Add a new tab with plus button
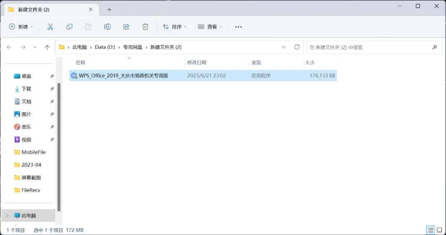 [x=109, y=9]
